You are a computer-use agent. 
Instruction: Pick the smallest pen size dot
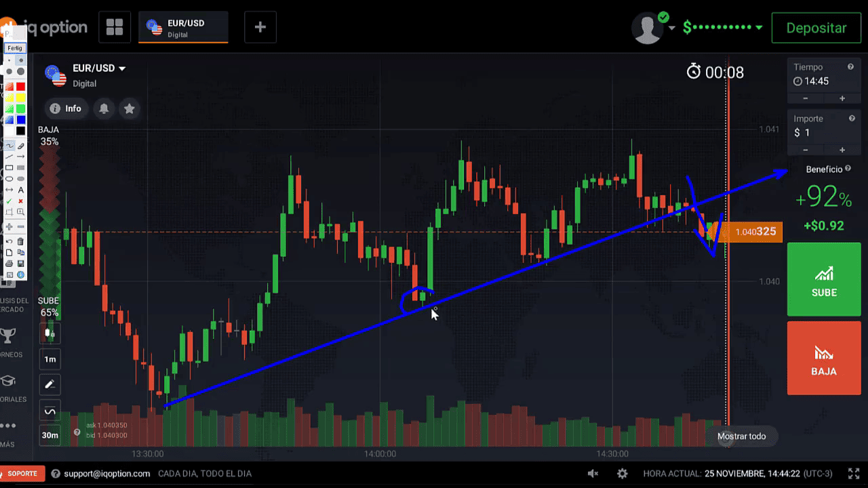tap(9, 60)
